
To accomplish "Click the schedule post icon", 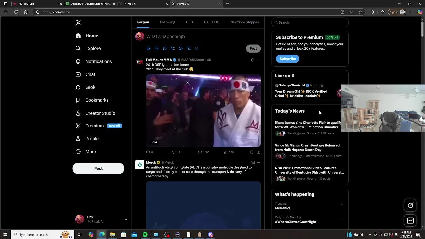I will (189, 49).
